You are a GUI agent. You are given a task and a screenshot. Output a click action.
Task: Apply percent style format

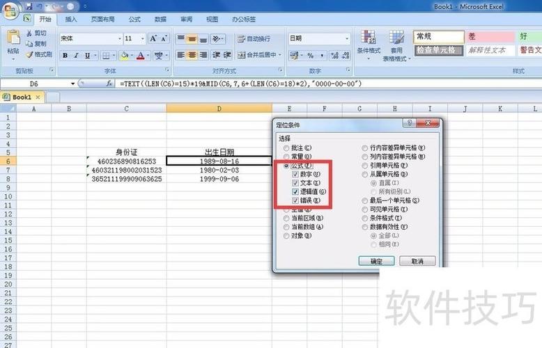(x=311, y=55)
